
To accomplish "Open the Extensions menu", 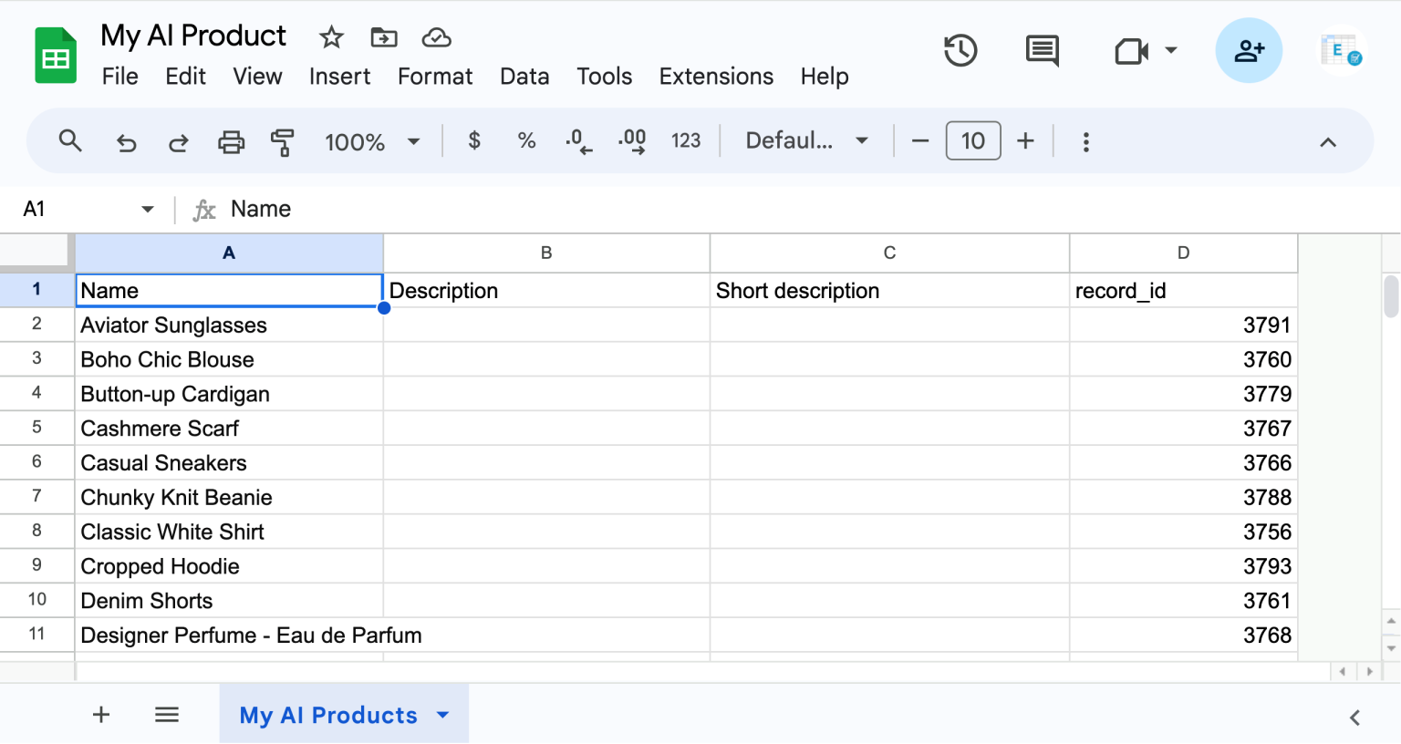I will [x=716, y=77].
